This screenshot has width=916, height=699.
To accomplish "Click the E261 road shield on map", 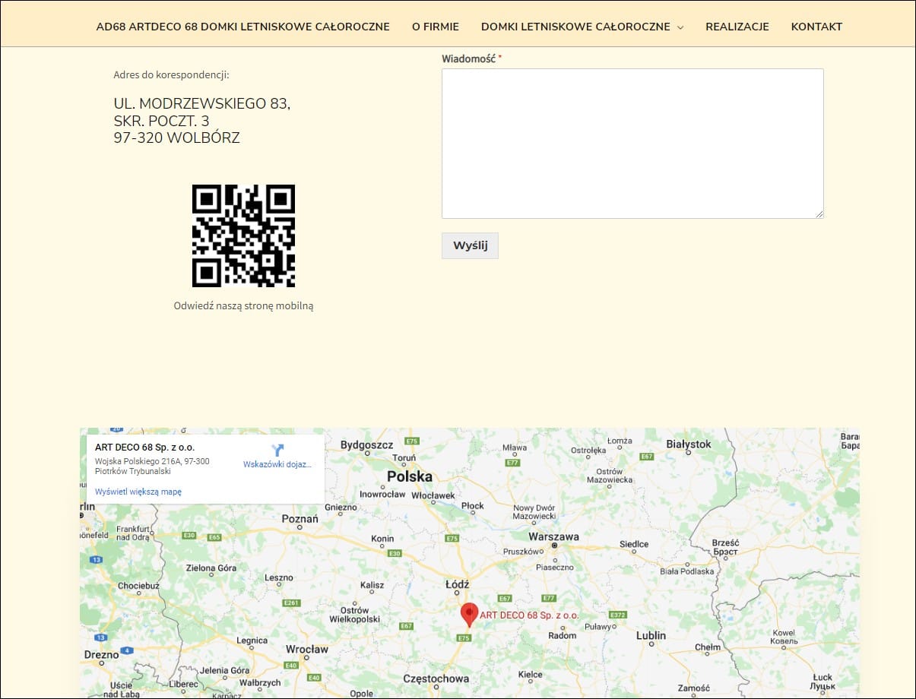I will 291,603.
